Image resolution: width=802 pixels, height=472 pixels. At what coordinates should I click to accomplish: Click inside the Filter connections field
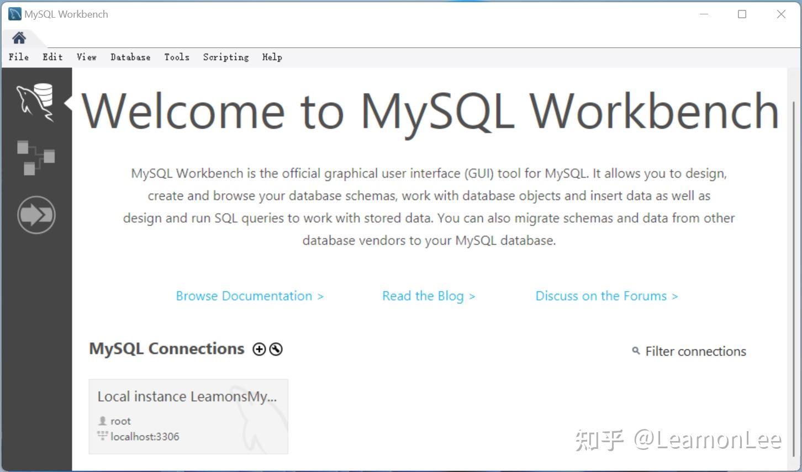(696, 351)
